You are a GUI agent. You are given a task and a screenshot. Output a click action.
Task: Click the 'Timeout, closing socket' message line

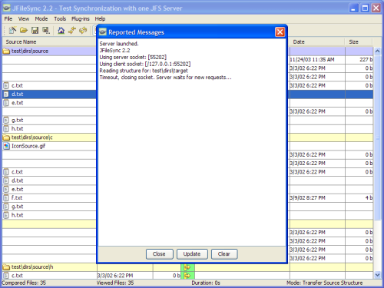[x=165, y=78]
